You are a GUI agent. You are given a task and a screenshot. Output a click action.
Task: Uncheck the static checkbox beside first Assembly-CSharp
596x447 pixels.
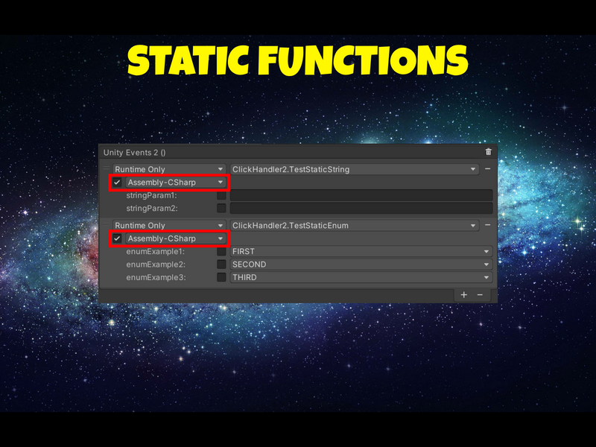pos(117,182)
